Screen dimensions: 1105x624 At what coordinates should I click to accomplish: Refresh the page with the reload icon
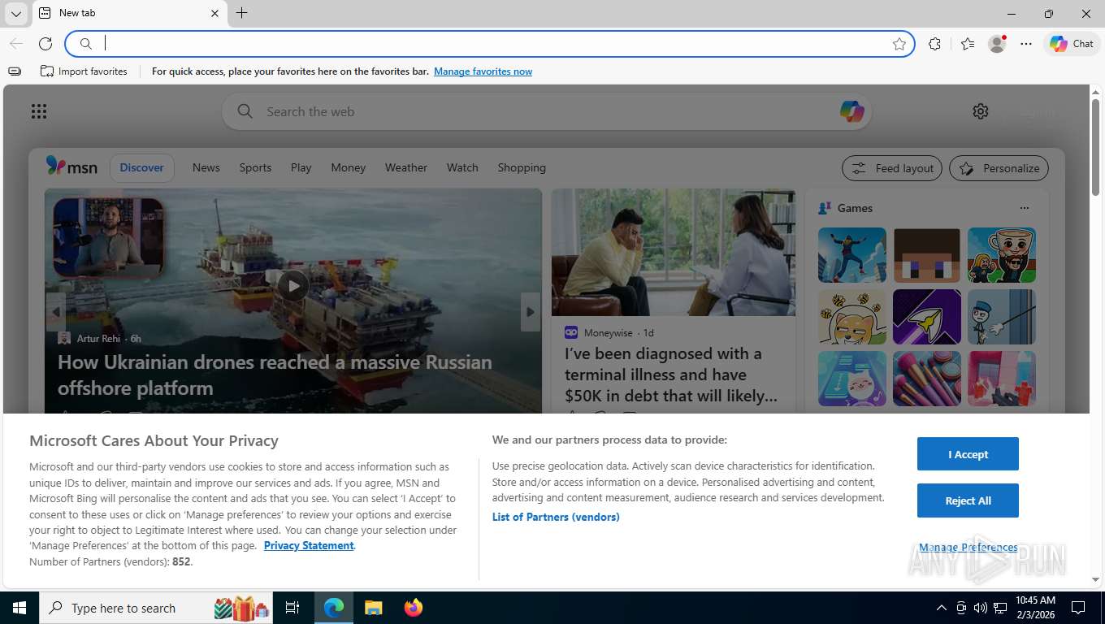(45, 44)
